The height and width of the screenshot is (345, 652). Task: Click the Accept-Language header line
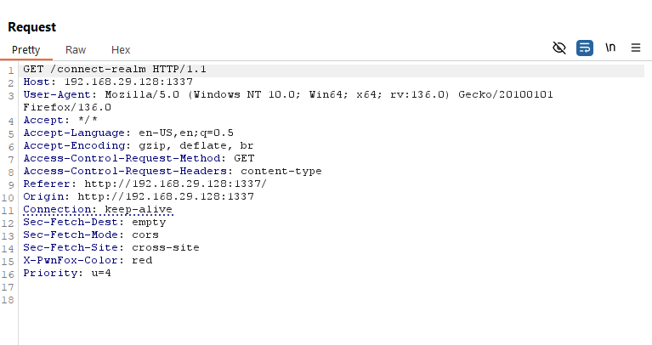(x=128, y=133)
